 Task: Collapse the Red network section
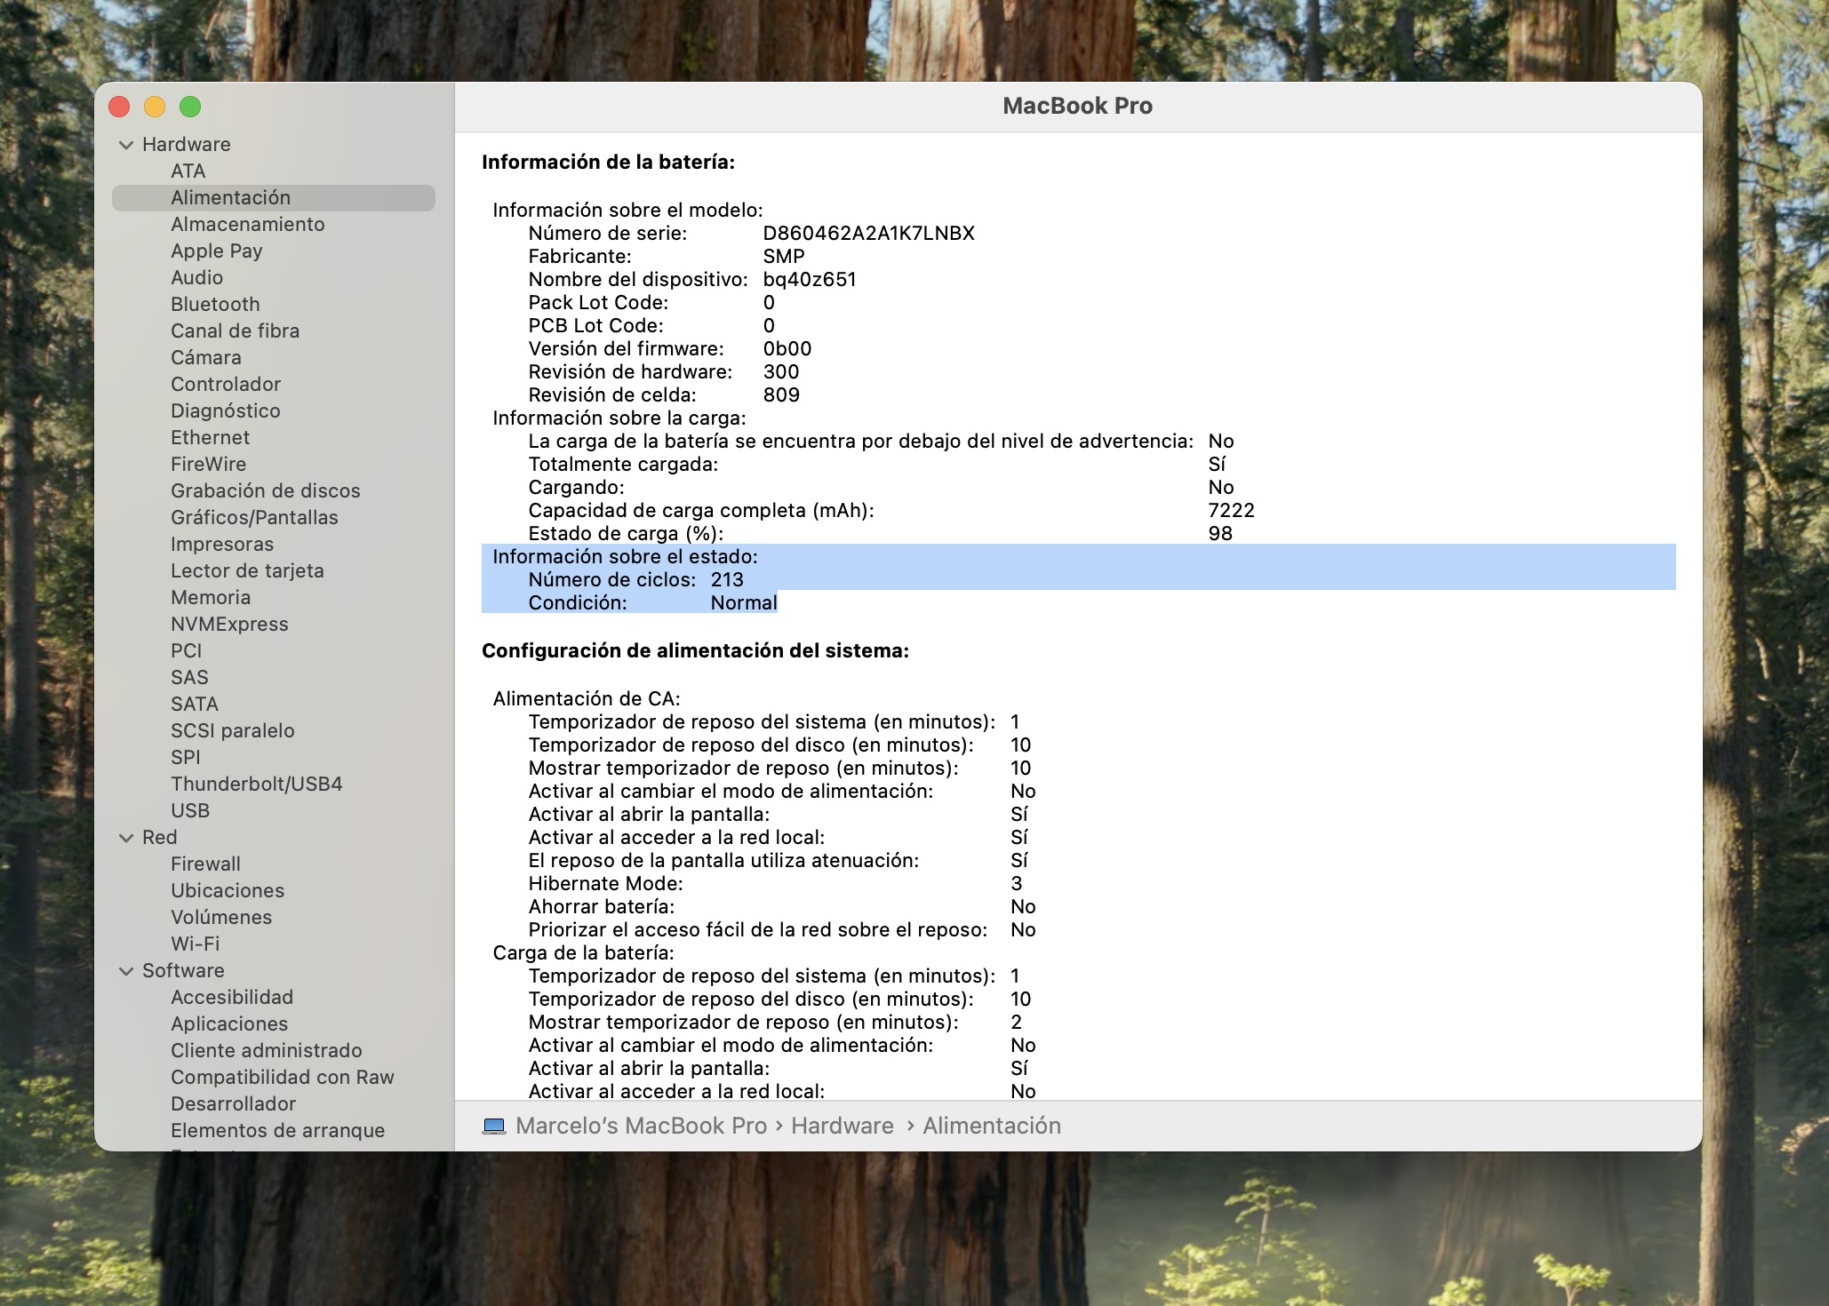point(126,838)
